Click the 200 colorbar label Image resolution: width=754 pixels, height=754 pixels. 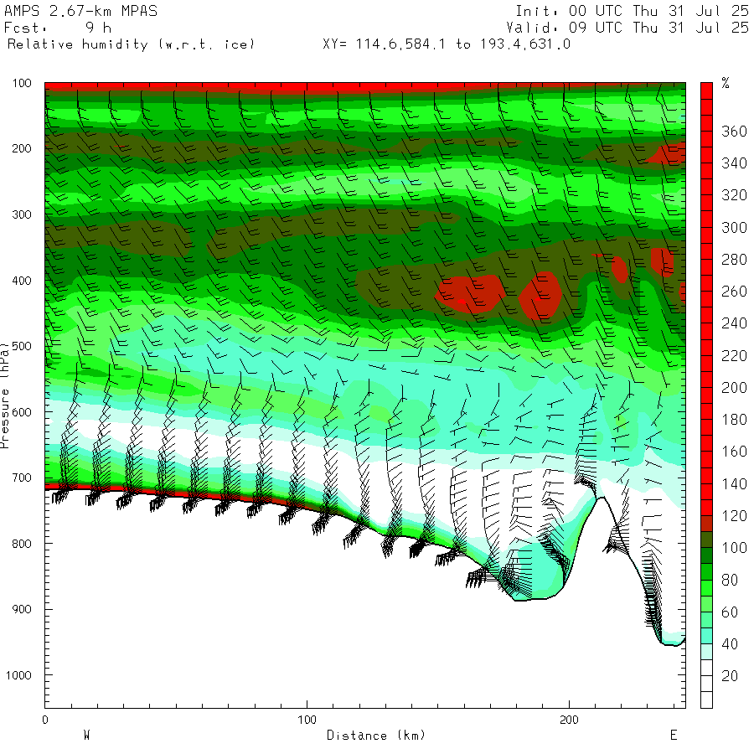pyautogui.click(x=734, y=388)
